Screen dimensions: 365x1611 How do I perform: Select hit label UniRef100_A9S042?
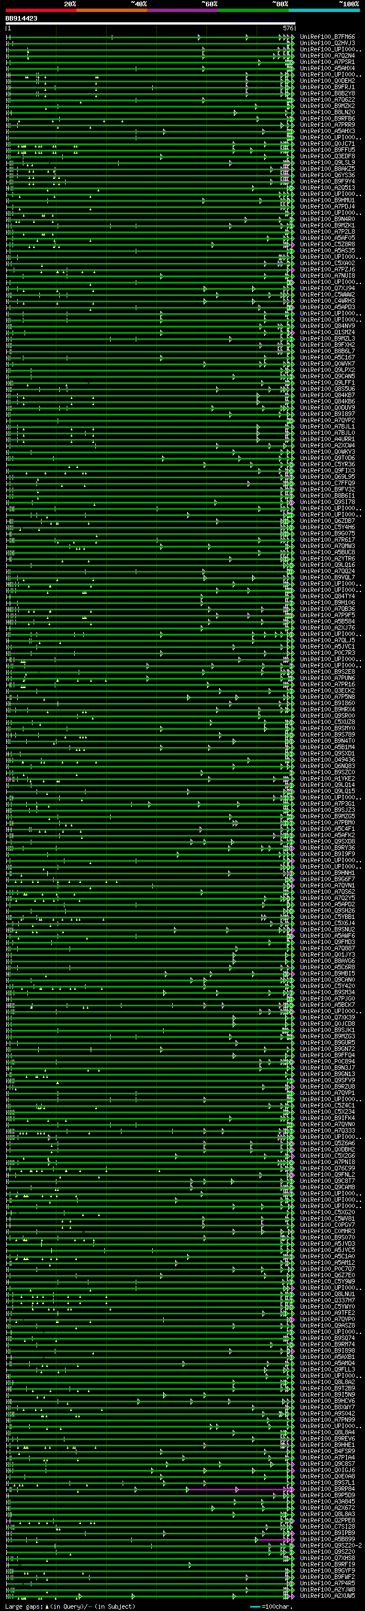coord(327,1414)
